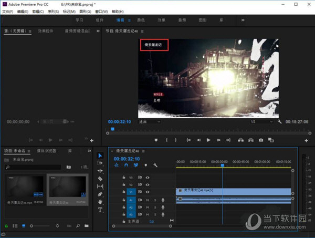Toggle Linked Selection in timeline
The height and width of the screenshot is (238, 315).
coord(136,165)
